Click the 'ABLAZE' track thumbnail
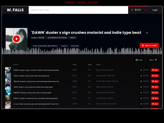 pos(8,81)
